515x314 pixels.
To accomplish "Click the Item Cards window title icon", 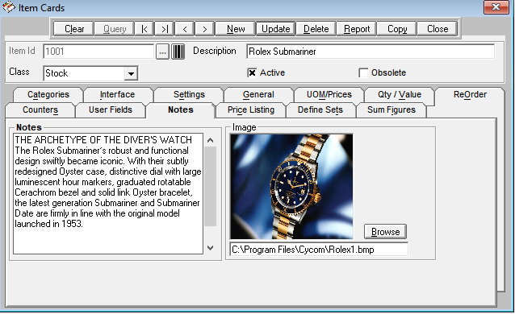I will (x=9, y=7).
